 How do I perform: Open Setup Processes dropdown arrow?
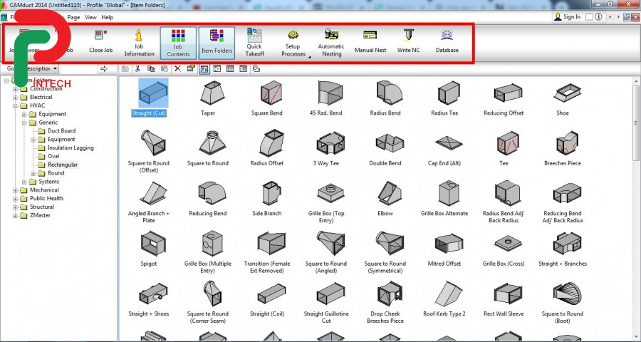coord(308,57)
